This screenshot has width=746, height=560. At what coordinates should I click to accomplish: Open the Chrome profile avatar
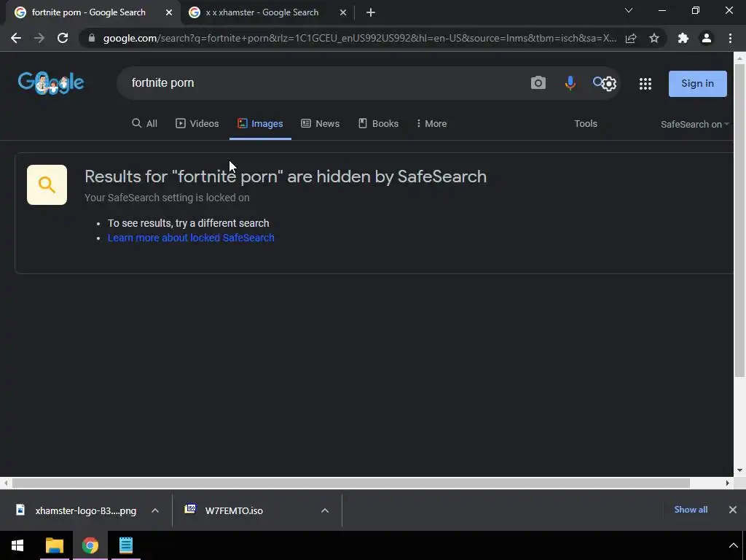point(707,38)
